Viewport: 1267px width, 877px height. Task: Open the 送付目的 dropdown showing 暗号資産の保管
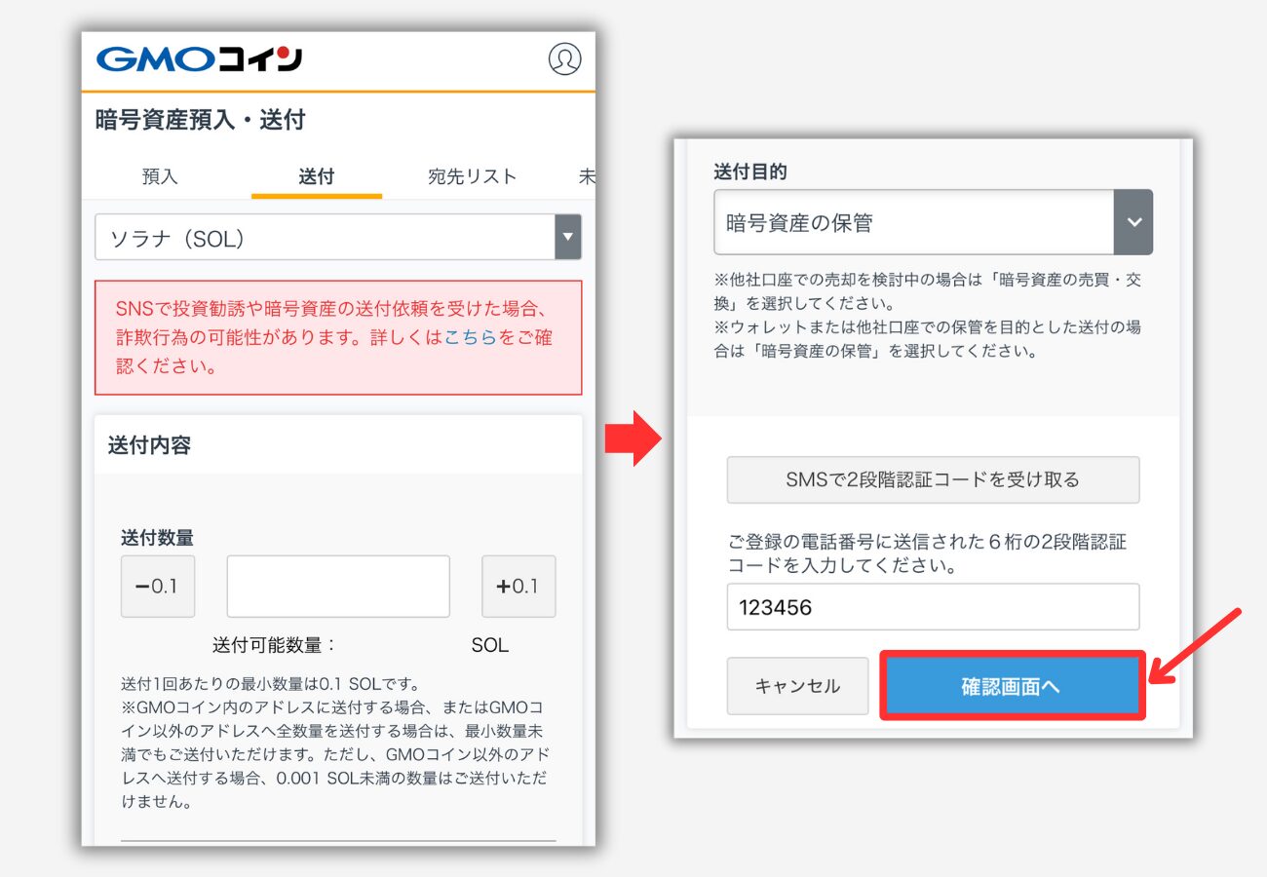pyautogui.click(x=913, y=222)
